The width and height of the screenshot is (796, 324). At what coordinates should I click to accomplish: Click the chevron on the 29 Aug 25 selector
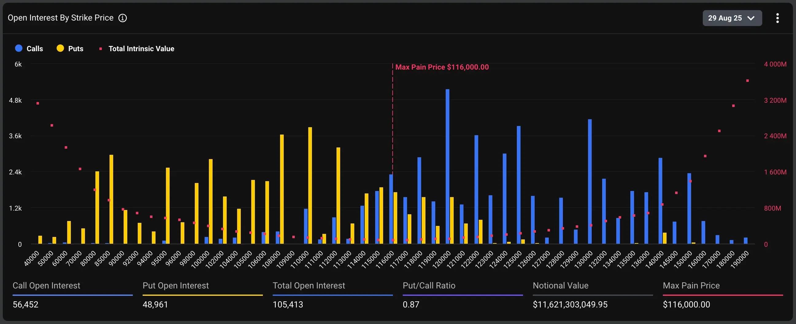point(751,18)
